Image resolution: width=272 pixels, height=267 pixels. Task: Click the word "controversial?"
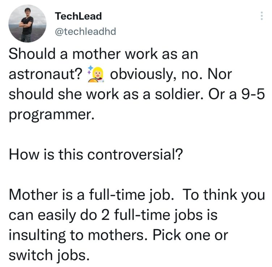click(135, 154)
